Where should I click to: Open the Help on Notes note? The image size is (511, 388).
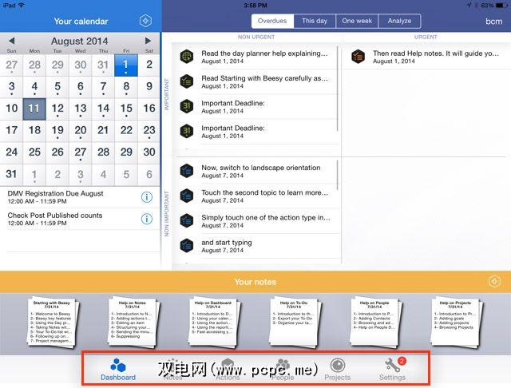[x=133, y=322]
